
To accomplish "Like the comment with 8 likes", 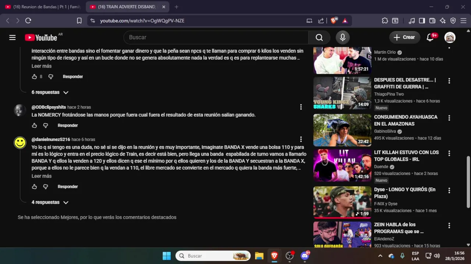I will click(34, 77).
